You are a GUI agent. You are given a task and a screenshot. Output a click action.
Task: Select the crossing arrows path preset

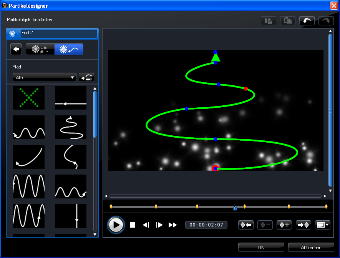[29, 97]
